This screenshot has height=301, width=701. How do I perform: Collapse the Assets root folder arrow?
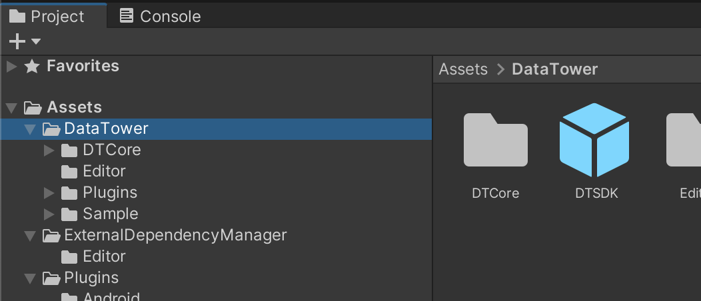[x=11, y=107]
